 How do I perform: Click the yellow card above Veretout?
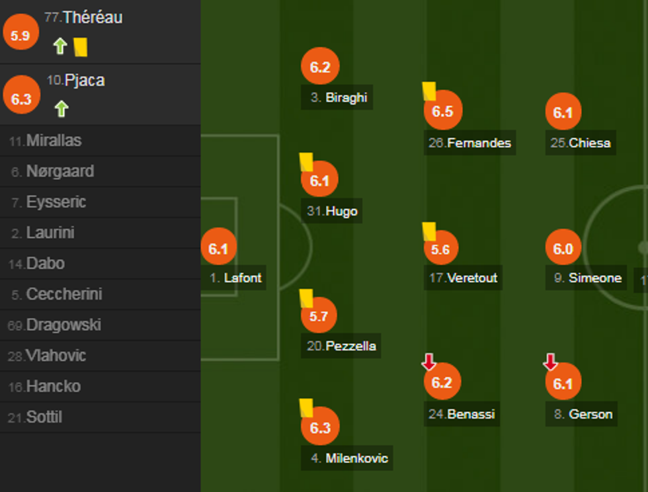429,231
